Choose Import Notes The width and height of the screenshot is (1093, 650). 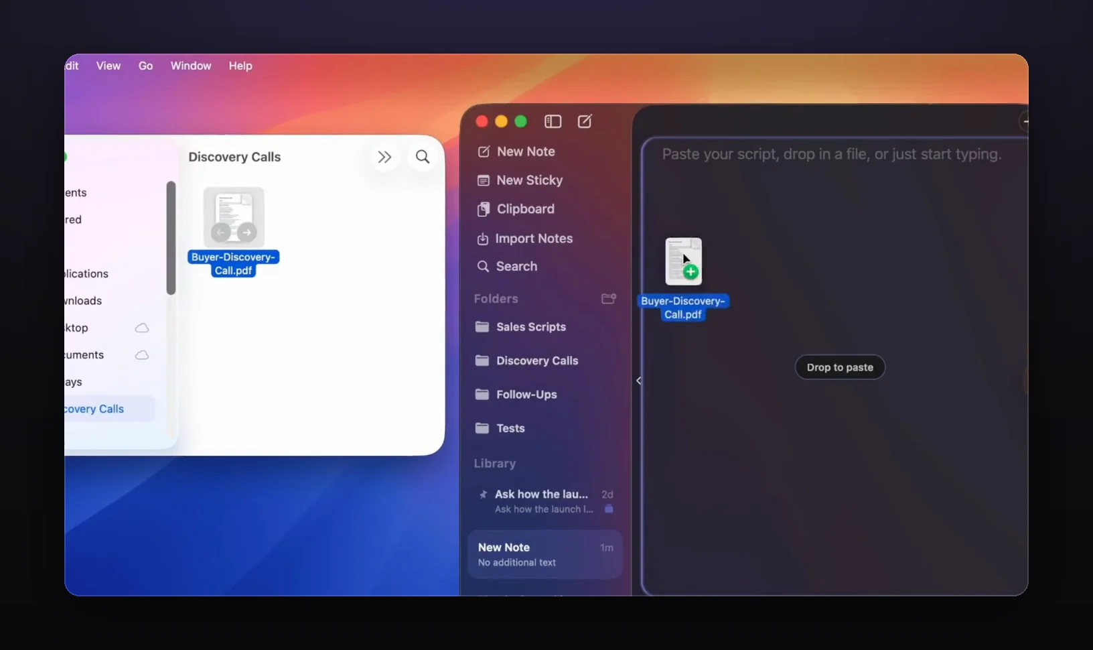(x=524, y=239)
